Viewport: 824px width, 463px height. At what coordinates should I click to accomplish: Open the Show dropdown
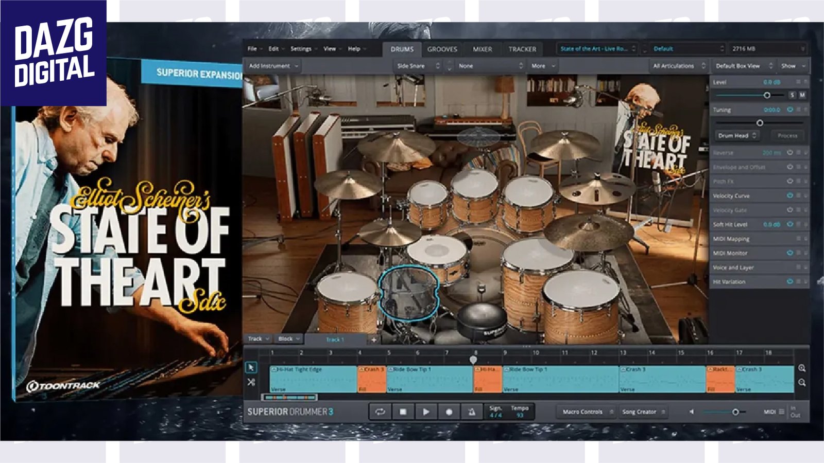[x=793, y=66]
